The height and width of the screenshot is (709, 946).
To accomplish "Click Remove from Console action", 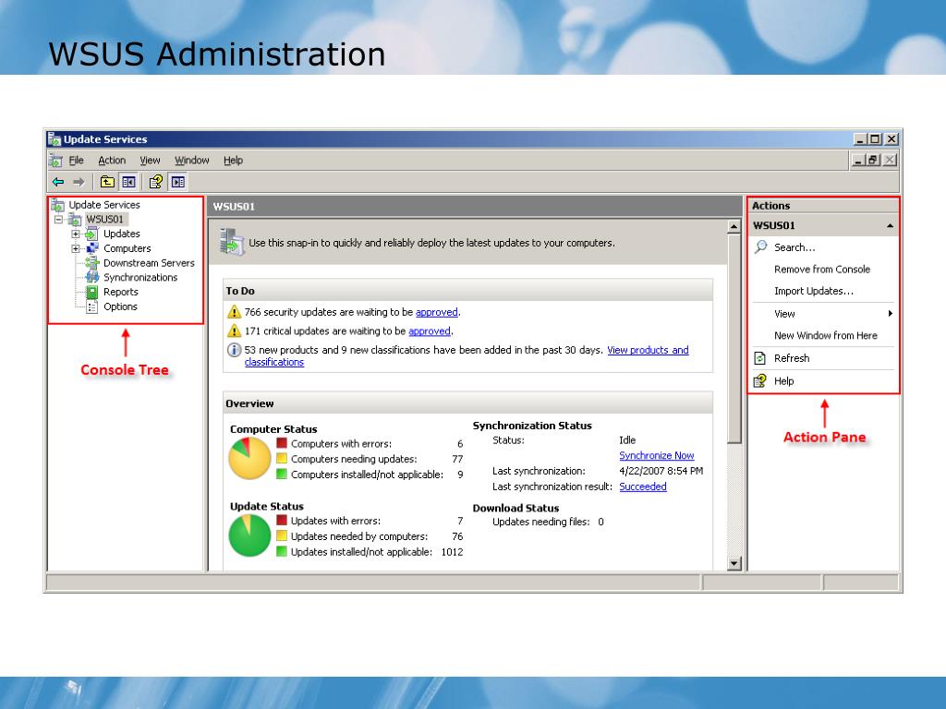I will pos(821,270).
